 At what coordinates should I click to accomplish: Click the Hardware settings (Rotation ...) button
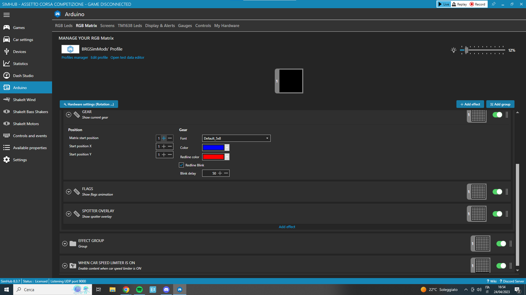(x=89, y=104)
